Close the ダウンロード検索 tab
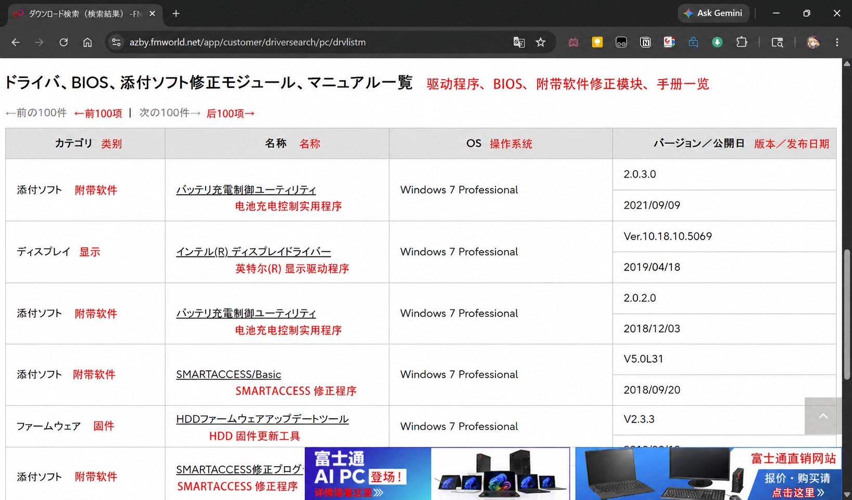 [152, 14]
